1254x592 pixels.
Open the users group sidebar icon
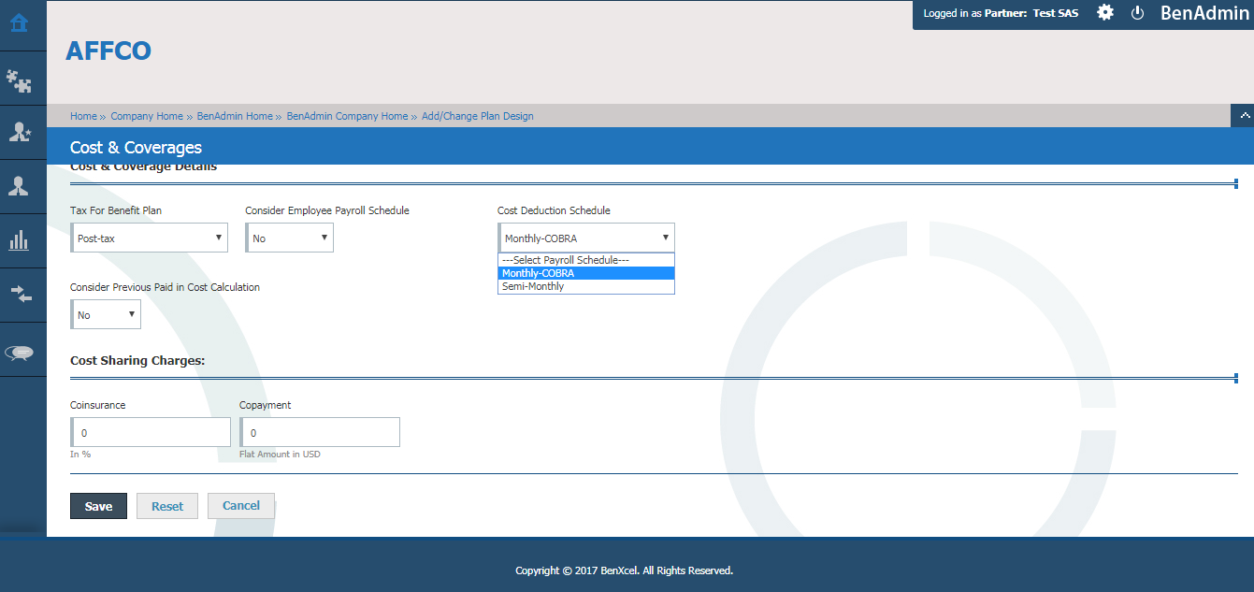19,185
